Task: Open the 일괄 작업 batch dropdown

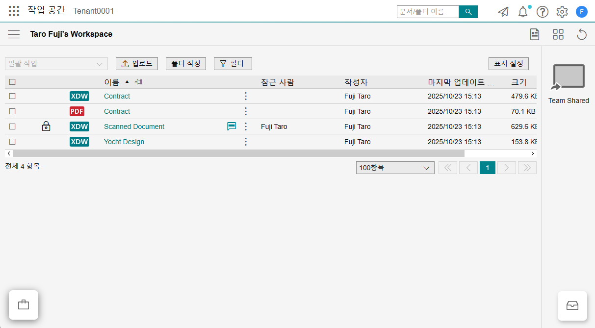Action: coord(56,64)
